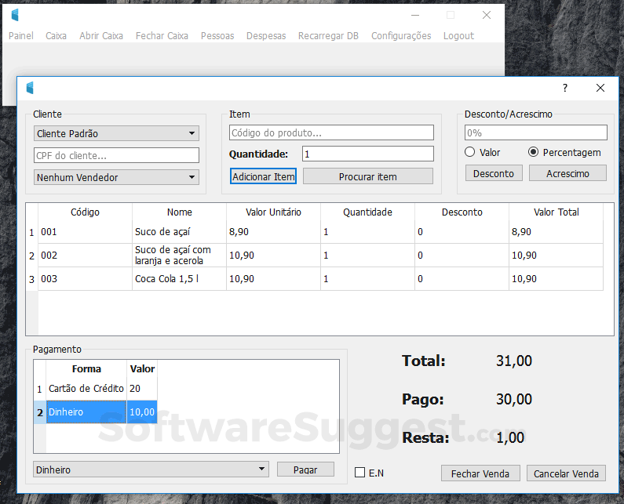Click the Pagar button
624x504 pixels.
click(305, 470)
